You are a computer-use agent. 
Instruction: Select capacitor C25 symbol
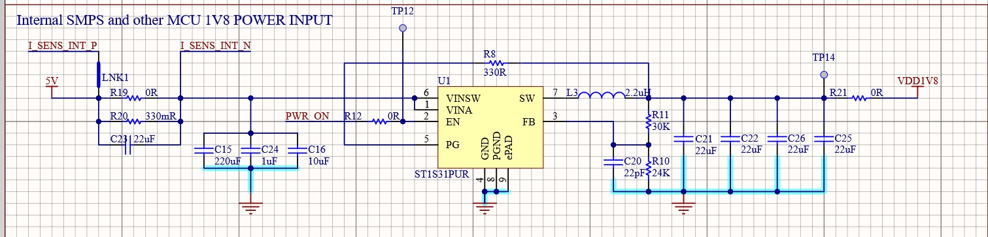tap(825, 139)
